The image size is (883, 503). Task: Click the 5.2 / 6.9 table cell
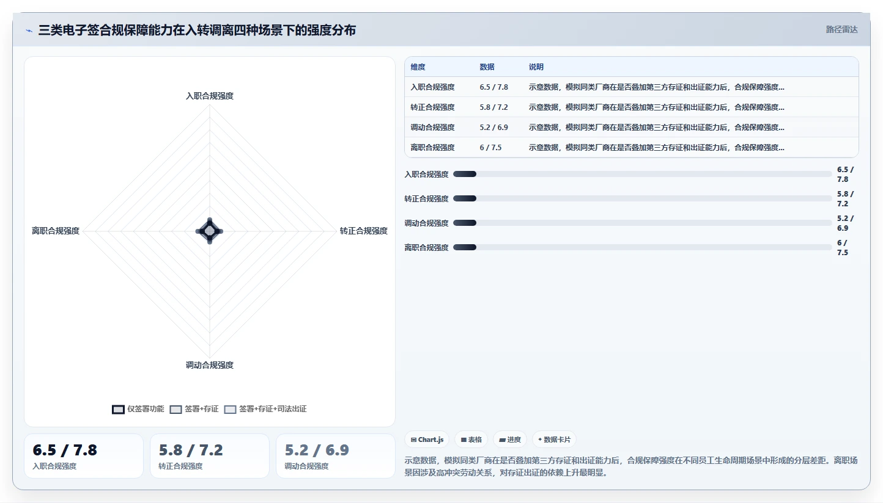pos(494,128)
